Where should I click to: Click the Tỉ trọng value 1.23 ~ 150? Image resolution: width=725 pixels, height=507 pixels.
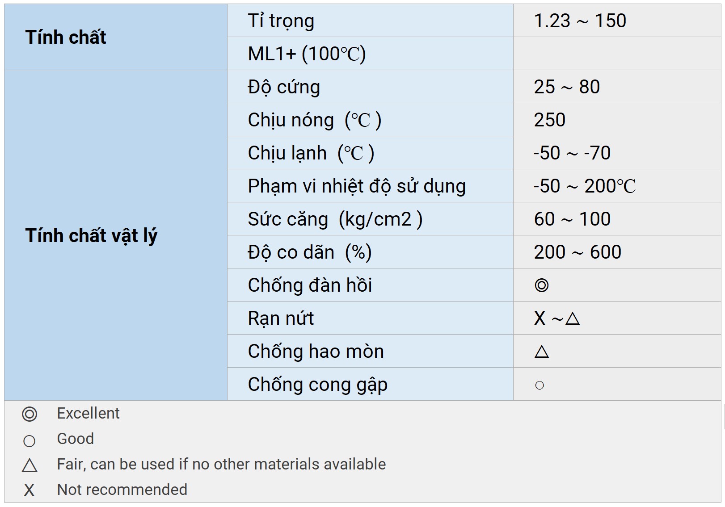point(580,21)
